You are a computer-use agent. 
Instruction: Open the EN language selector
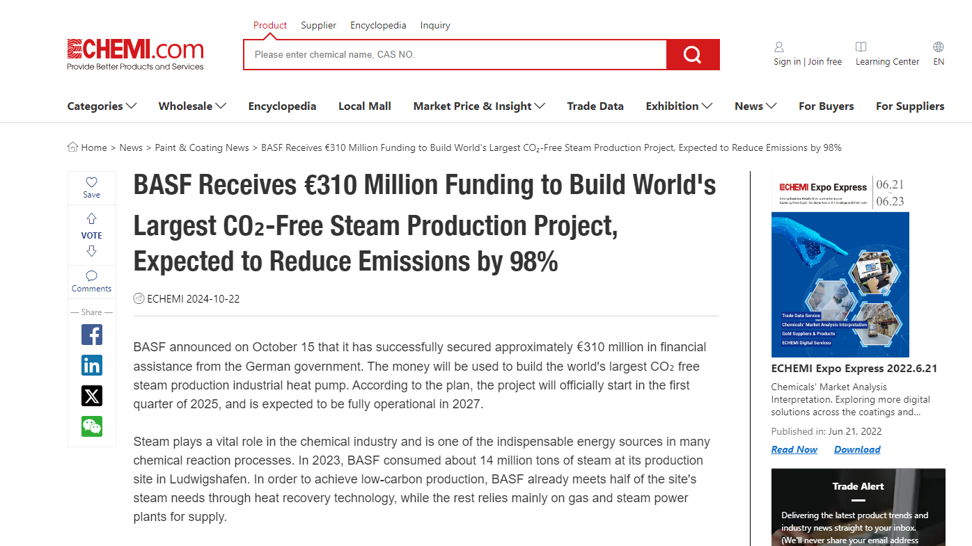939,61
